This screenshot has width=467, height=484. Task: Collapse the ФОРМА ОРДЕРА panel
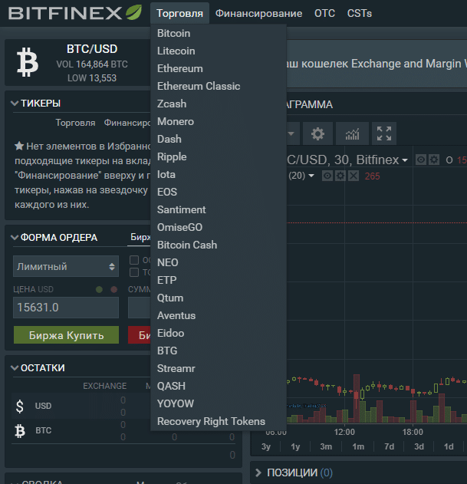[15, 237]
